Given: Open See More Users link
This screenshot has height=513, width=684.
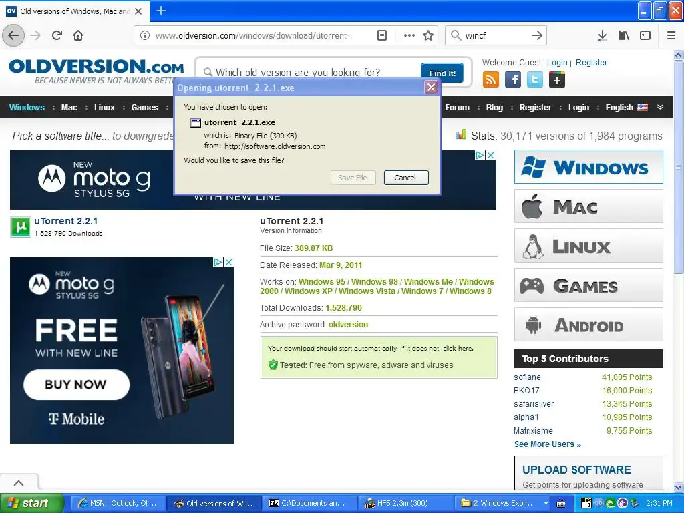Looking at the screenshot, I should tap(547, 444).
